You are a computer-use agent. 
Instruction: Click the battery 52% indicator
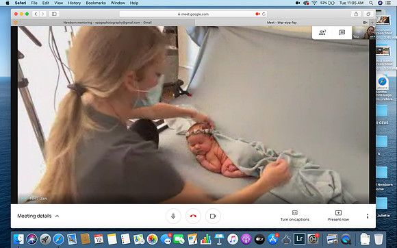click(x=327, y=3)
